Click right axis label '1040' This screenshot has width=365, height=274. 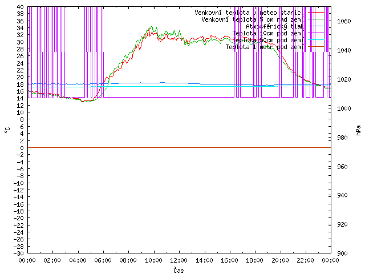tap(344, 50)
